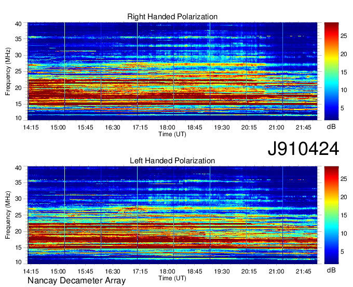The height and width of the screenshot is (287, 353).
Task: Click the "15" frequency tick of the Right Handed plot
Action: point(18,104)
